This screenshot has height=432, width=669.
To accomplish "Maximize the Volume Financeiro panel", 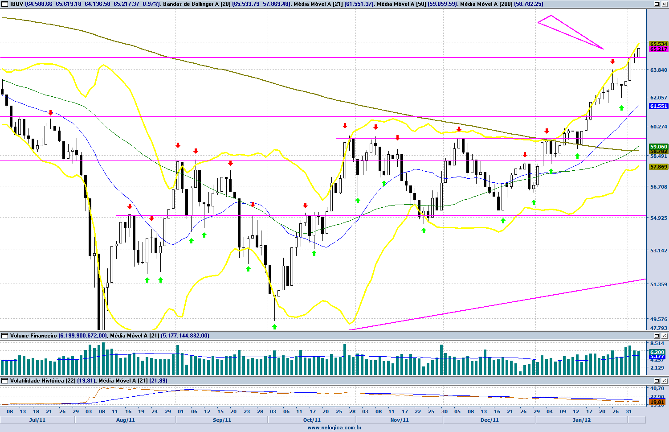I will point(657,336).
